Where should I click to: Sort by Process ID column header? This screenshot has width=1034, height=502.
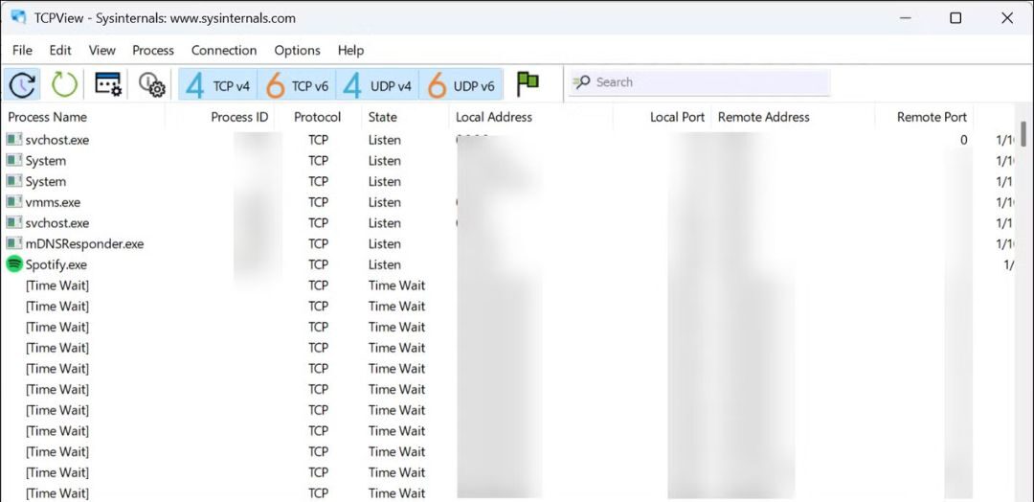[239, 117]
